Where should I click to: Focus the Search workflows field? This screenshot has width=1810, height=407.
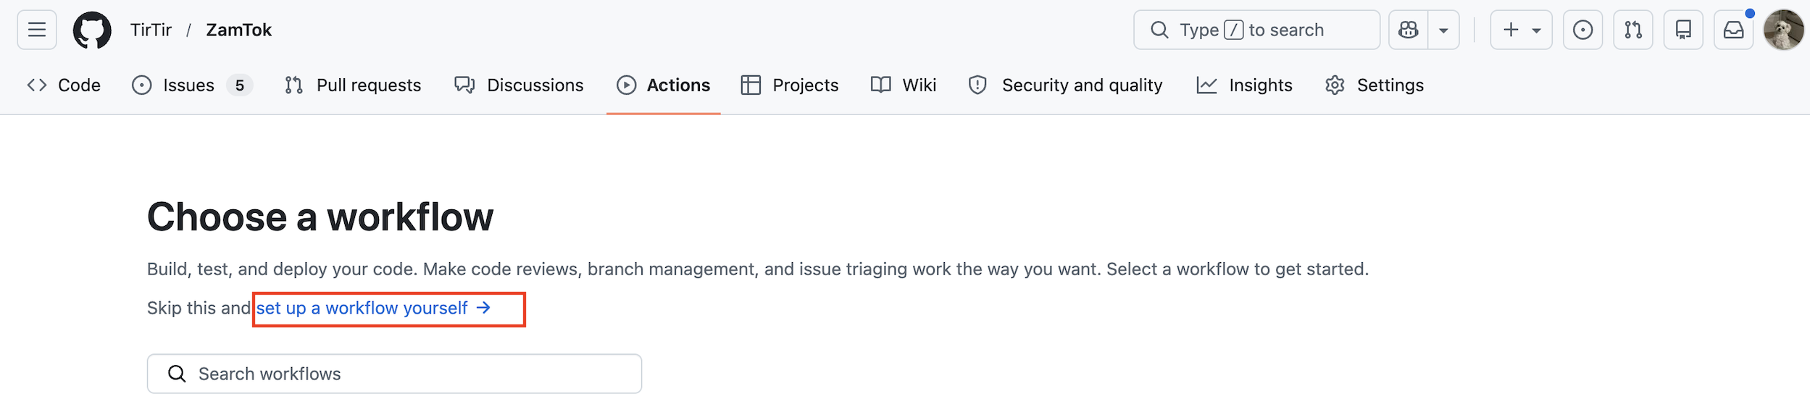click(x=394, y=374)
